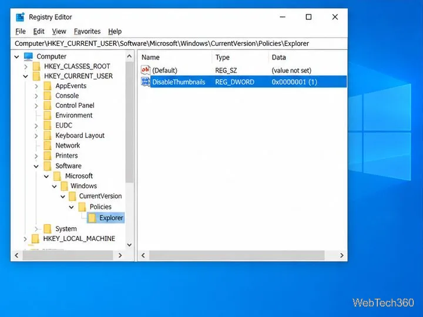Click the tree pane scroll right arrow
Viewport: 423px width, 317px height.
(x=120, y=255)
